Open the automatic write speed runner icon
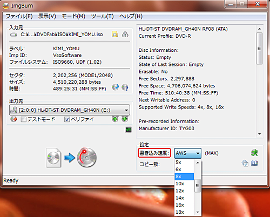This screenshot has height=217, width=270. tap(254, 153)
